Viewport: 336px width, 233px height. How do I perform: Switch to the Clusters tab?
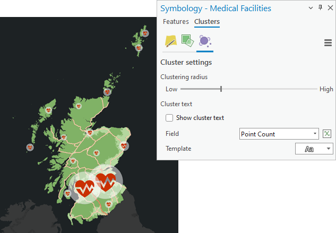[x=207, y=22]
